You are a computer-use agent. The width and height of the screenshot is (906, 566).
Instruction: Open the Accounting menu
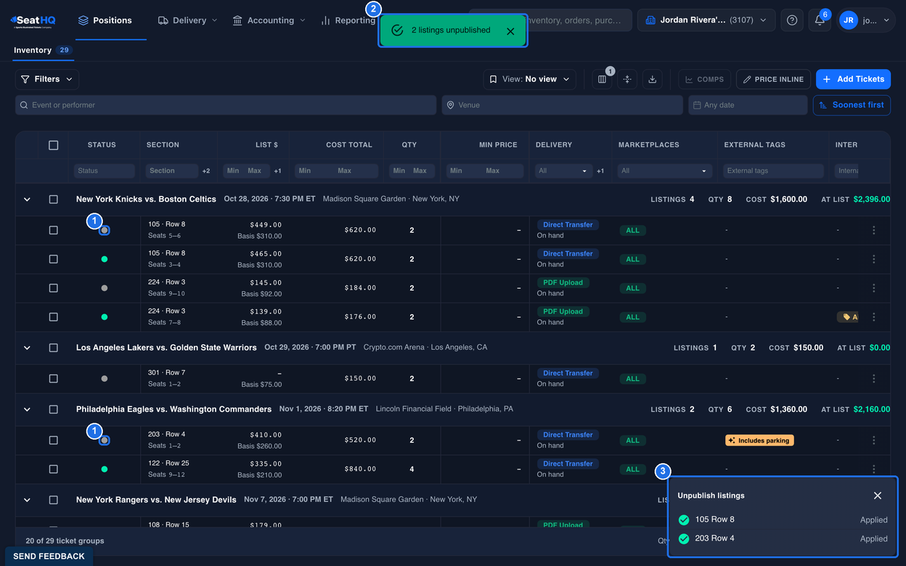point(269,20)
